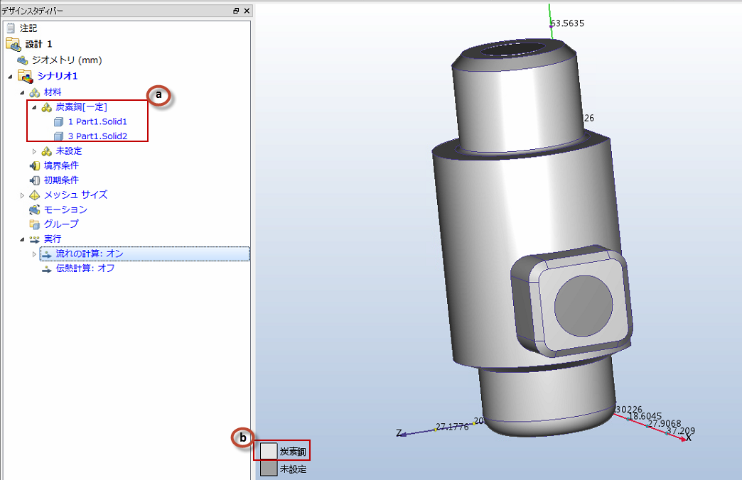
Task: Click the cube icon beside Part1.Solid2
Action: coord(59,136)
